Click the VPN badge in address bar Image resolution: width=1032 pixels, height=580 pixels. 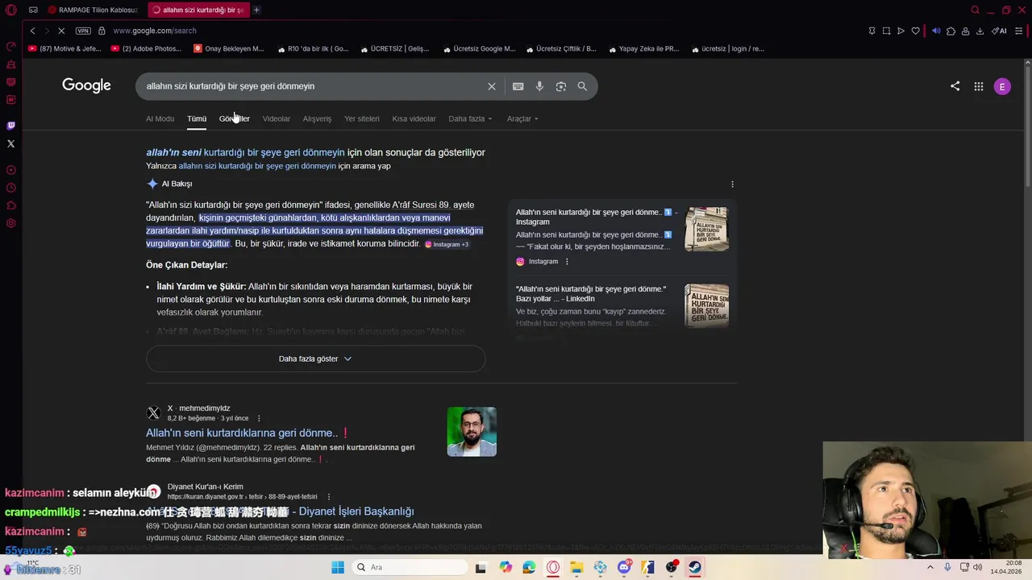pos(83,31)
